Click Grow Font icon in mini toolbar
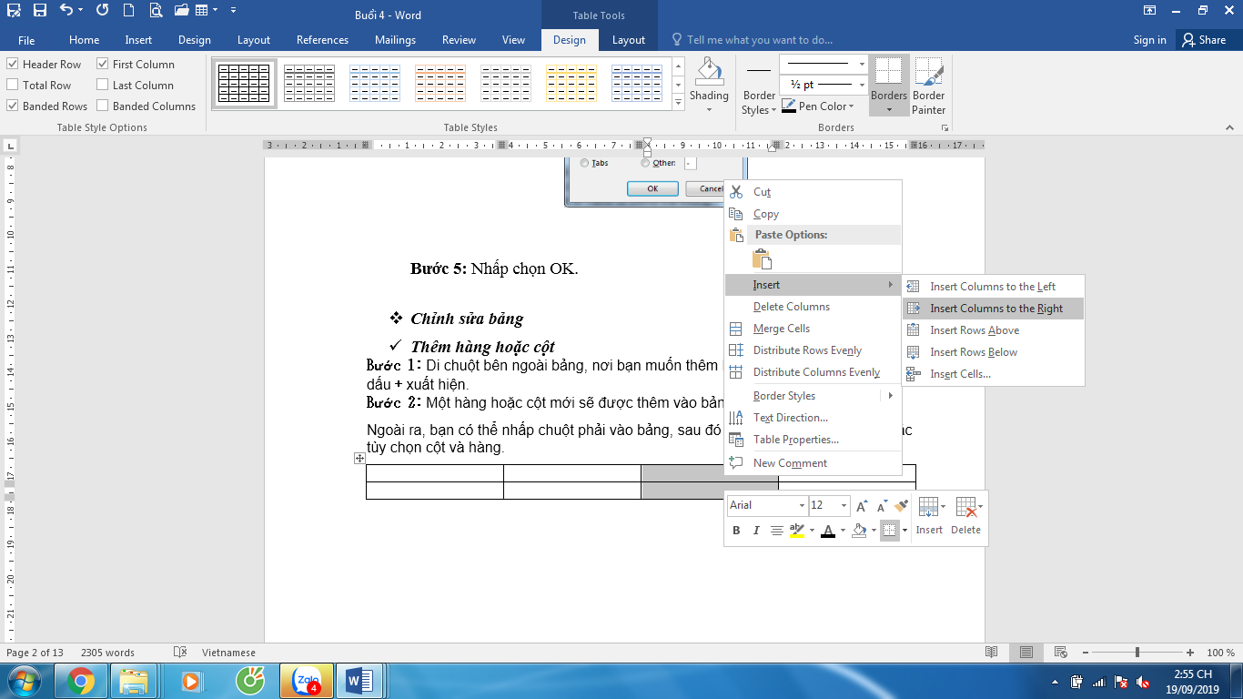The image size is (1243, 699). [862, 506]
